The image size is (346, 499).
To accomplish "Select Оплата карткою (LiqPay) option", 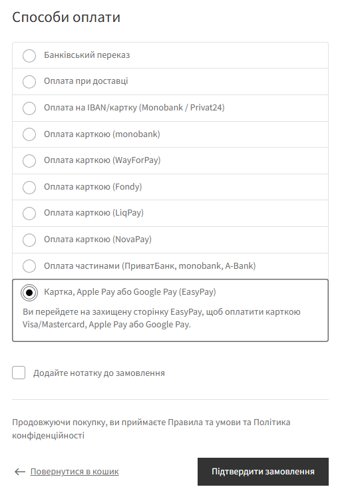I will tap(29, 213).
